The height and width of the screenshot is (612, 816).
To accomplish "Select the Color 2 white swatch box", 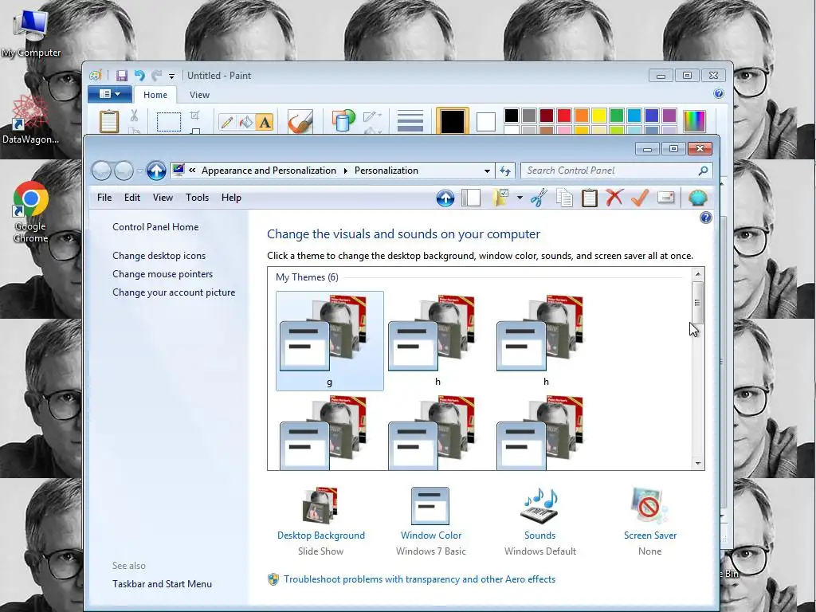I will 485,122.
